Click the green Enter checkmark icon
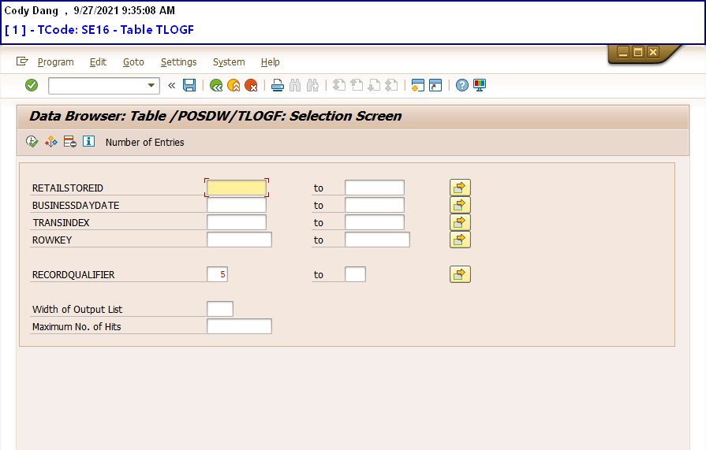Image resolution: width=706 pixels, height=450 pixels. [x=32, y=85]
